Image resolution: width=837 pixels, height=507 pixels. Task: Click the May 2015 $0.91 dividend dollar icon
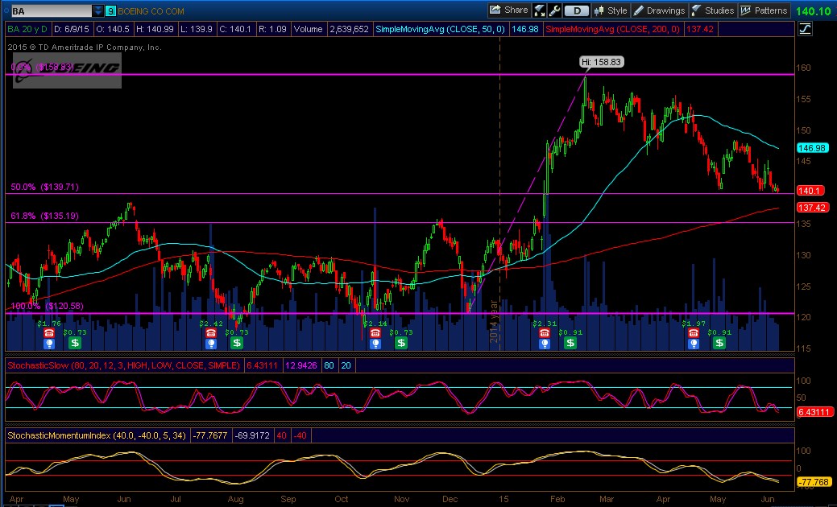[719, 343]
